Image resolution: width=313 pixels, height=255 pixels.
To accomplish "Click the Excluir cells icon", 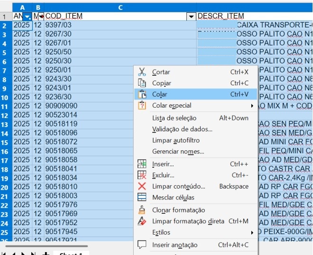I will point(142,175).
